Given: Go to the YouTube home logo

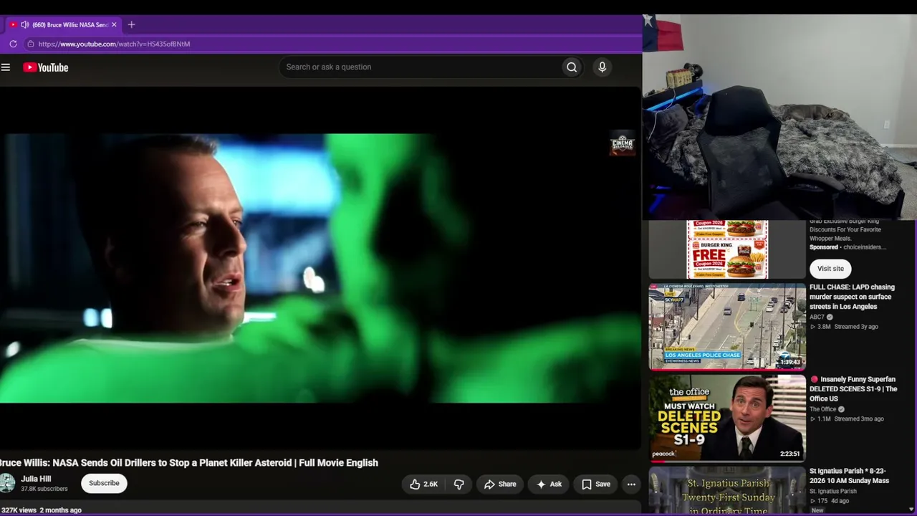Looking at the screenshot, I should click(46, 67).
